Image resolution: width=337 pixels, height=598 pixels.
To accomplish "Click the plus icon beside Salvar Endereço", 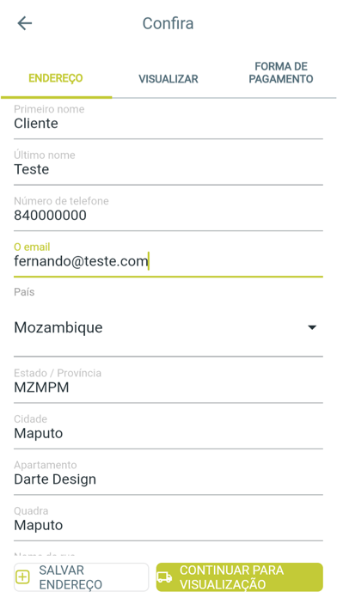I will coord(22,577).
